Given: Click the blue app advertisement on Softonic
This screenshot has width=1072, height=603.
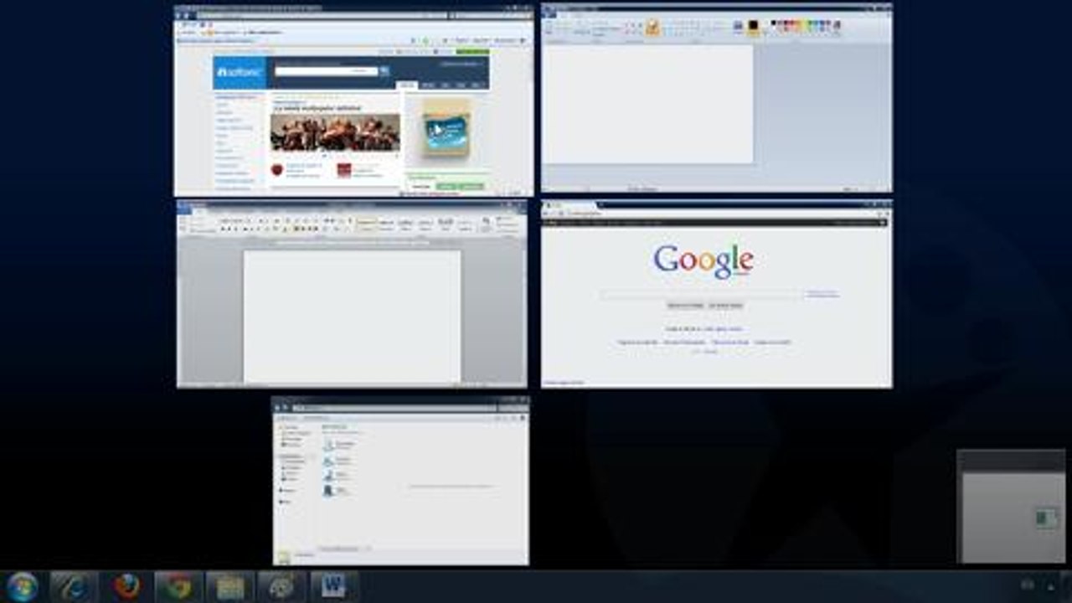Looking at the screenshot, I should click(446, 132).
